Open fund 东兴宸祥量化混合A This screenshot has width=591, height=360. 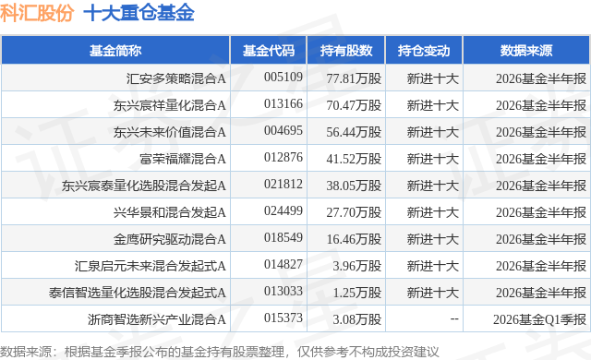click(x=170, y=105)
